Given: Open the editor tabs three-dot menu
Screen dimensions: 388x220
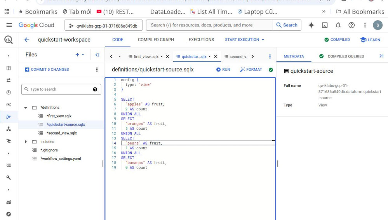Looking at the screenshot, I should 270,56.
